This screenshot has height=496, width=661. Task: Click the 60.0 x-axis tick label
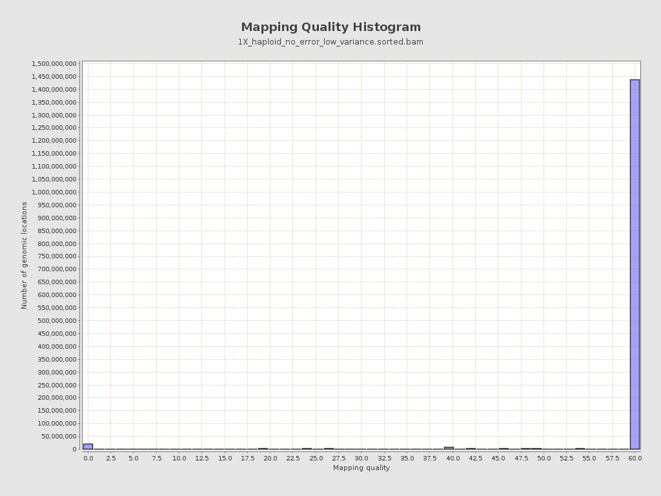635,458
